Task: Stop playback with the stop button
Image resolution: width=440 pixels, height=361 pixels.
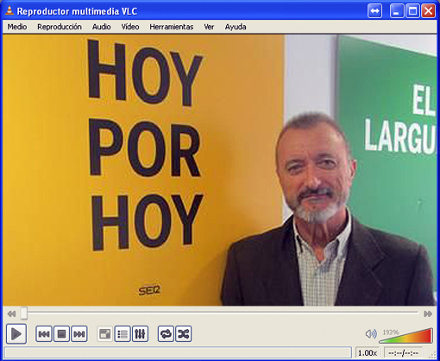Action: (61, 334)
